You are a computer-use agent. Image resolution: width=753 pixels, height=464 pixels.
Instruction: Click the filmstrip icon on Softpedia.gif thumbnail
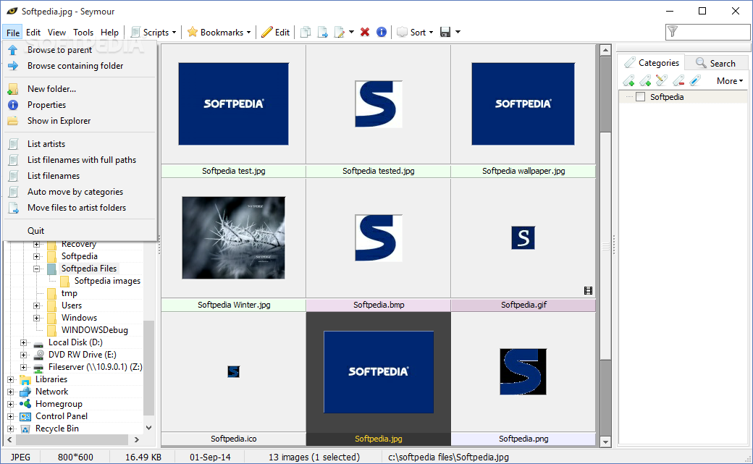[x=588, y=290]
